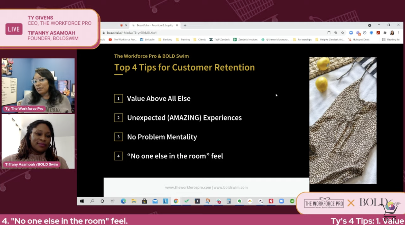The width and height of the screenshot is (405, 225).
Task: Open Chrome's three-dot menu
Action: [399, 33]
